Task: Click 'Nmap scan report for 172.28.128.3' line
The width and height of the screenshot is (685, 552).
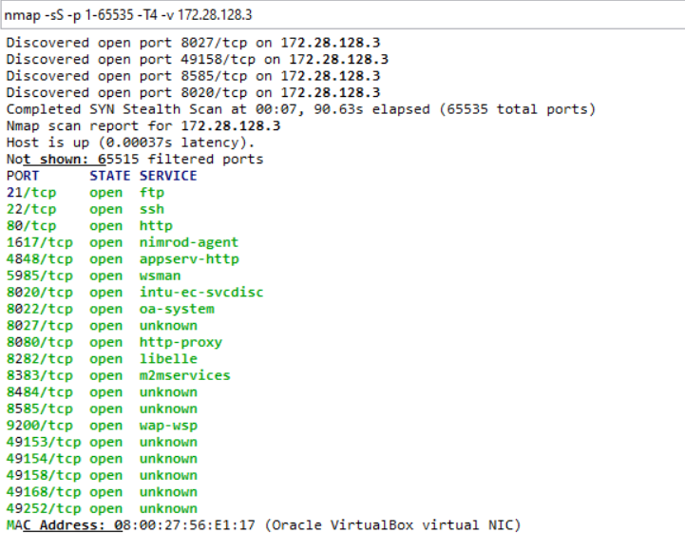Action: click(143, 125)
